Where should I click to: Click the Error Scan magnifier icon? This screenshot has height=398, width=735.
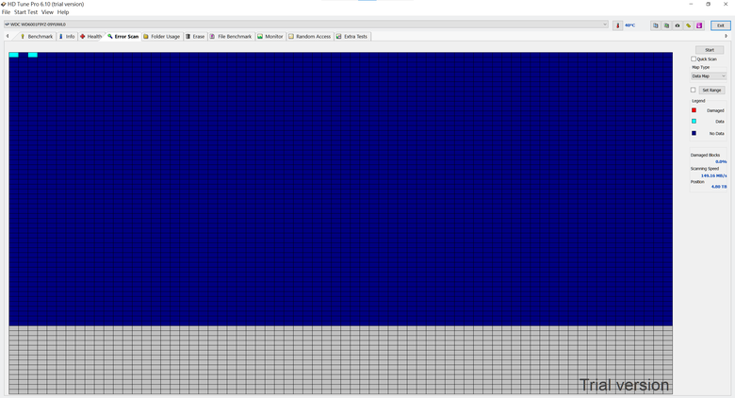pyautogui.click(x=109, y=36)
